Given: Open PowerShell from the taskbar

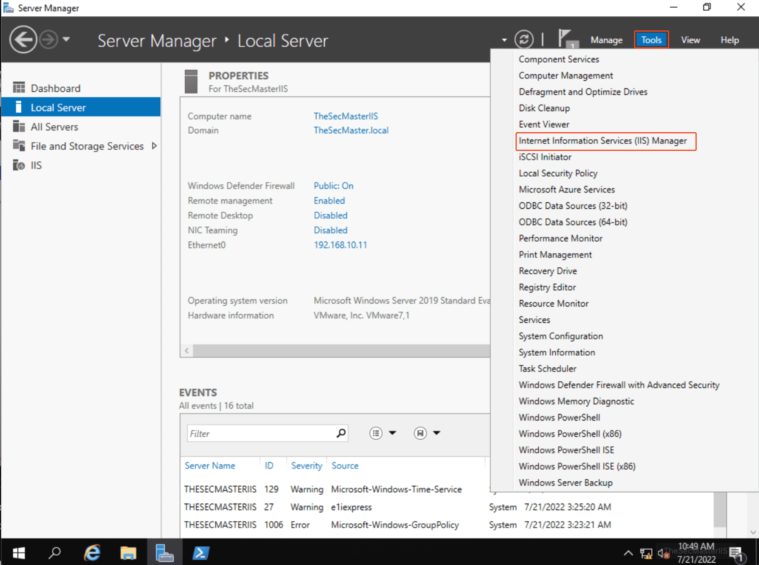Looking at the screenshot, I should click(x=201, y=553).
